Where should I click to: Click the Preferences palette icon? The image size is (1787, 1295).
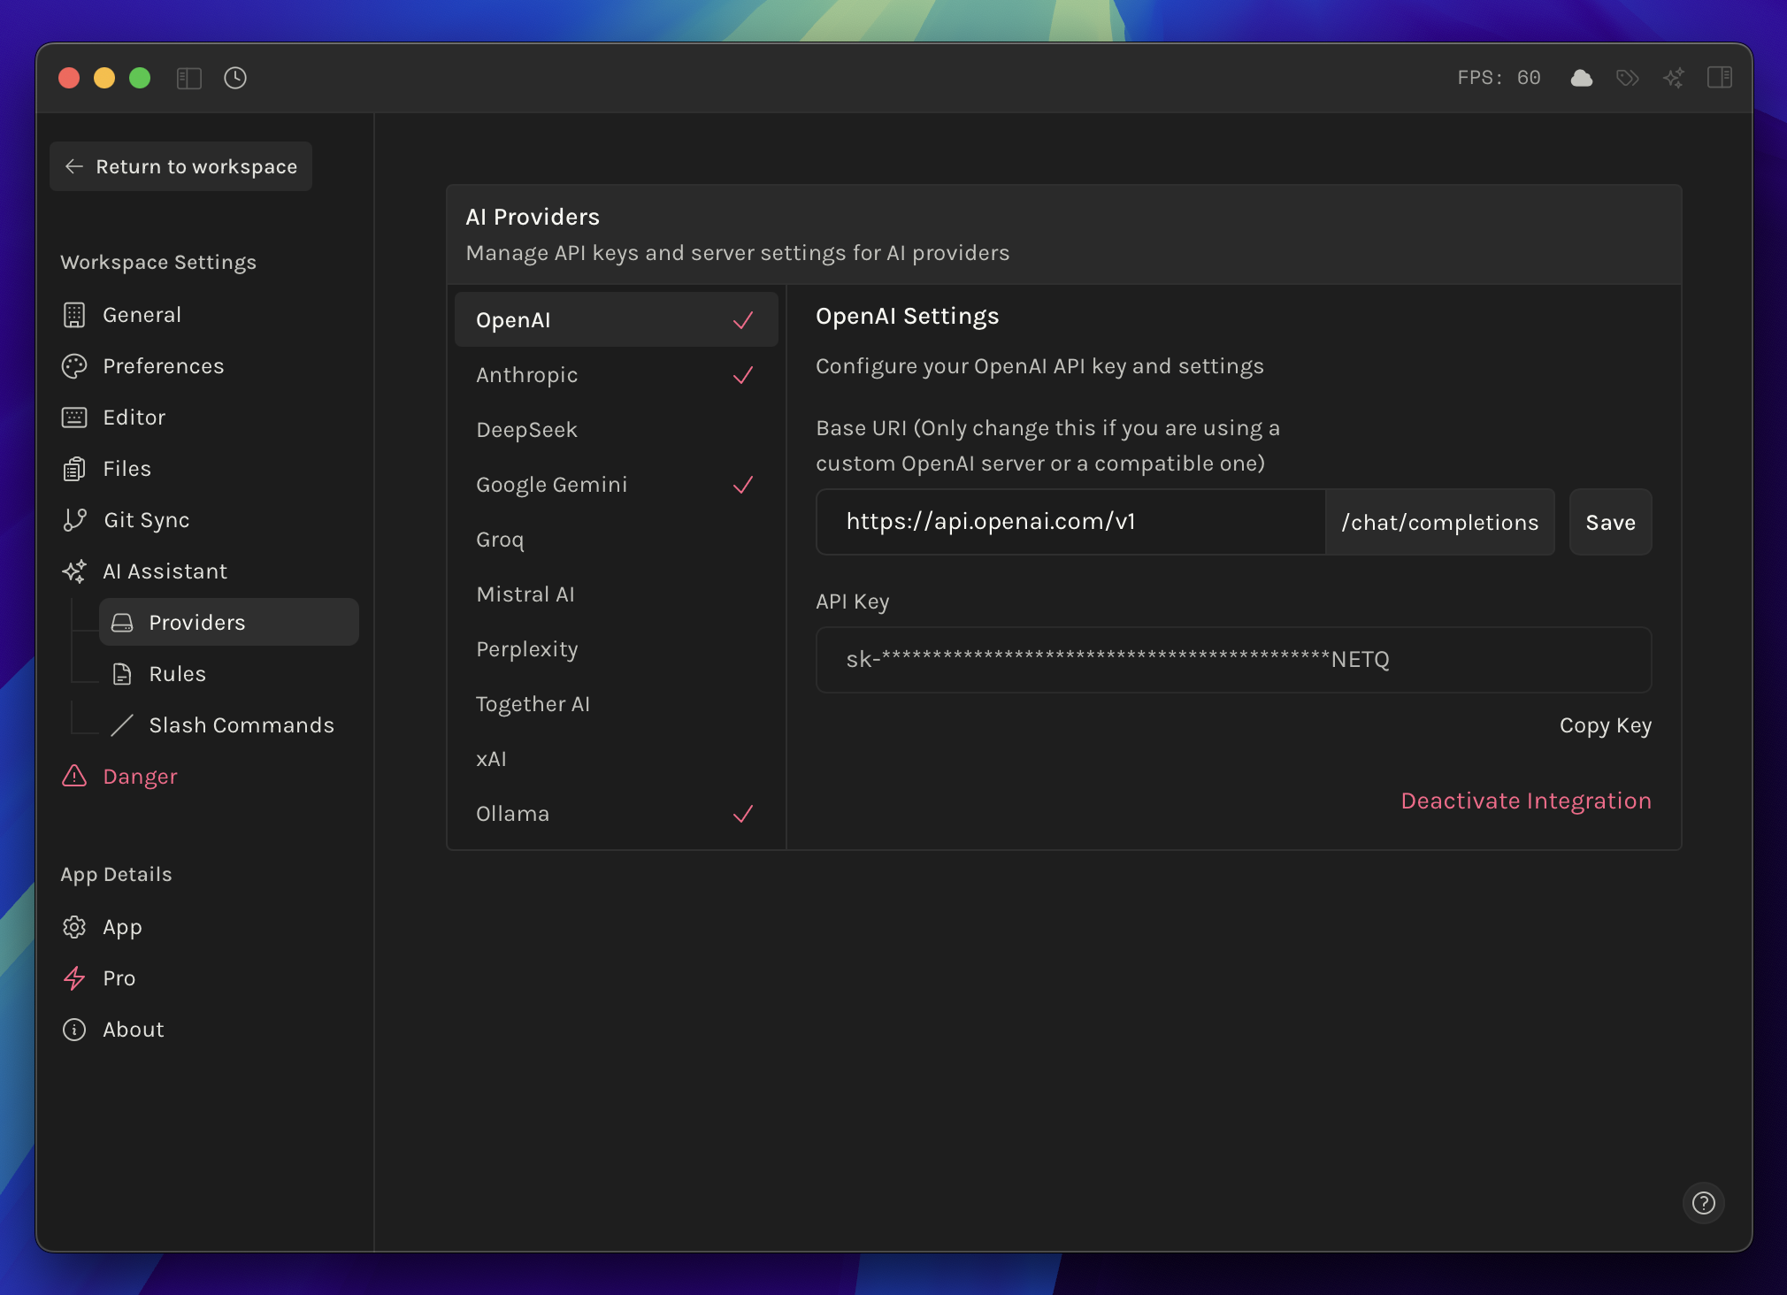(74, 366)
